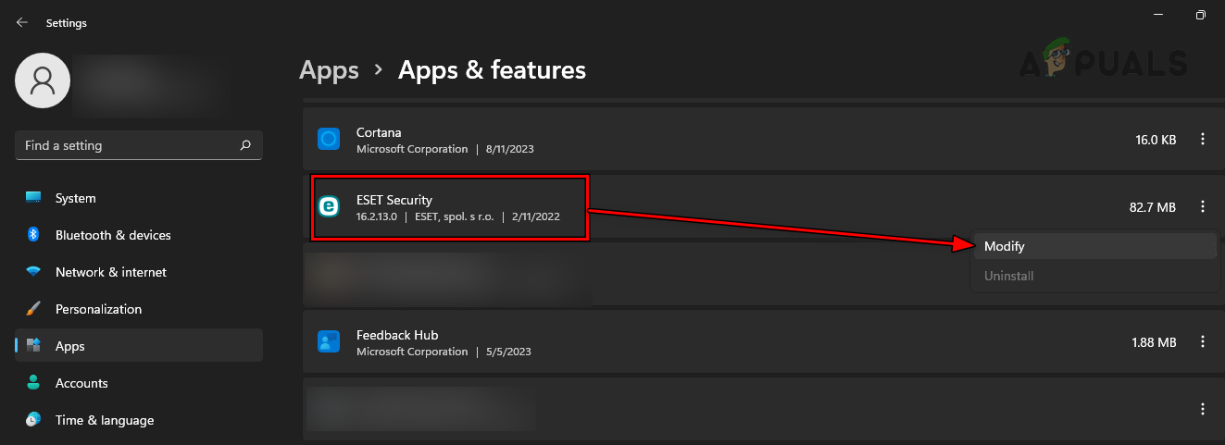Select Uninstall in the context menu

1008,276
